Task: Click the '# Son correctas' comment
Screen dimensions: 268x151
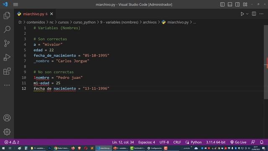Action: click(x=50, y=39)
